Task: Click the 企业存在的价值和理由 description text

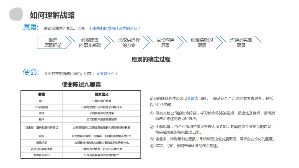Action: click(x=63, y=73)
